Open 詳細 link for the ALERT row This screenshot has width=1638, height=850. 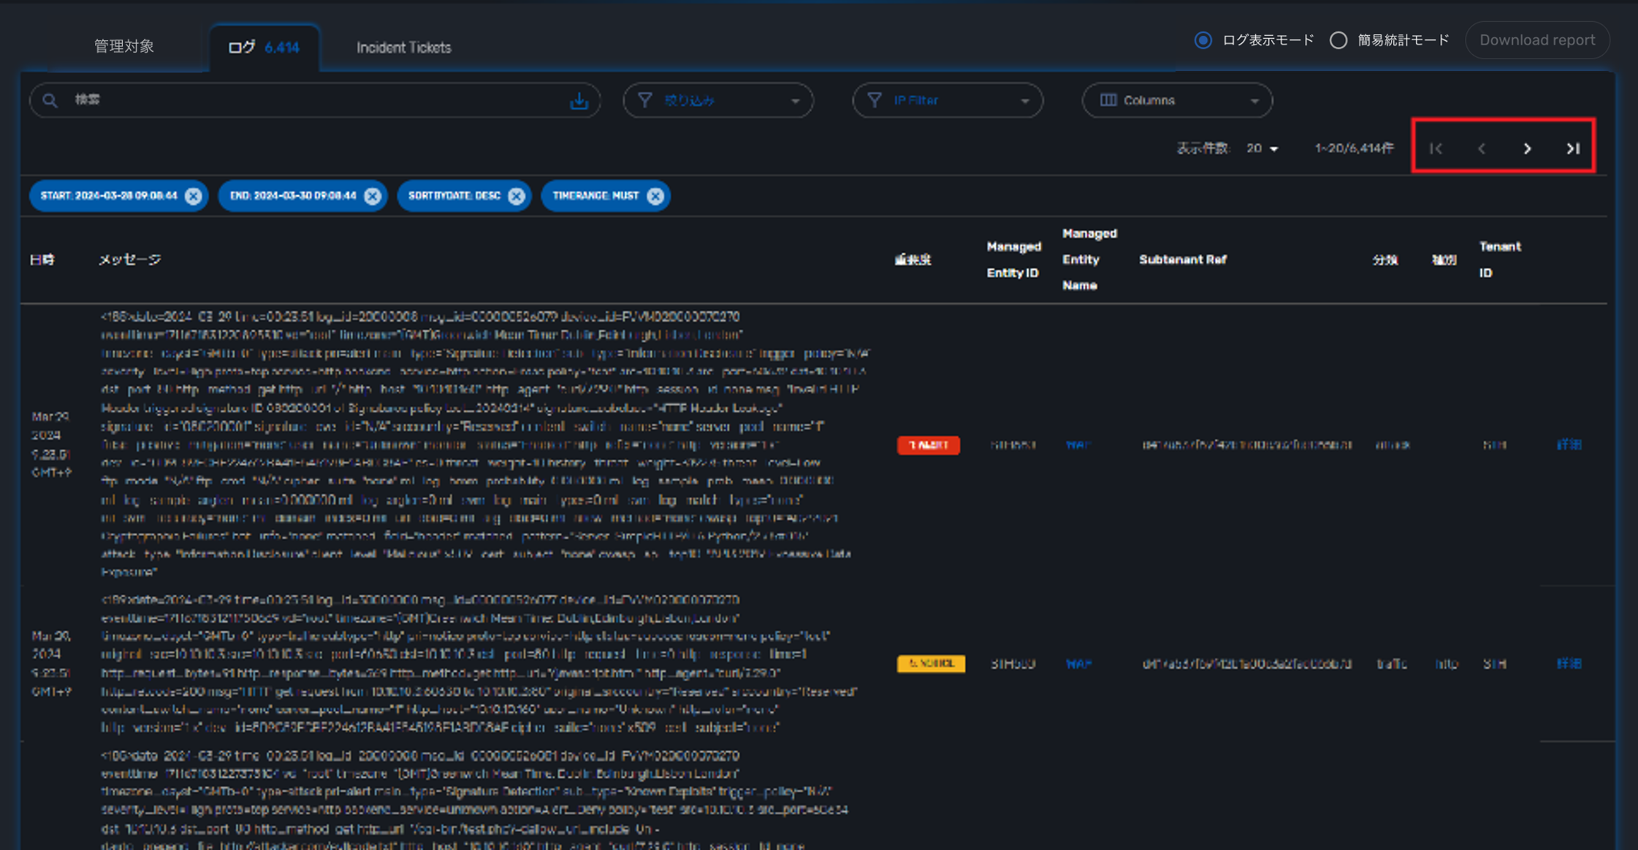[x=1569, y=444]
